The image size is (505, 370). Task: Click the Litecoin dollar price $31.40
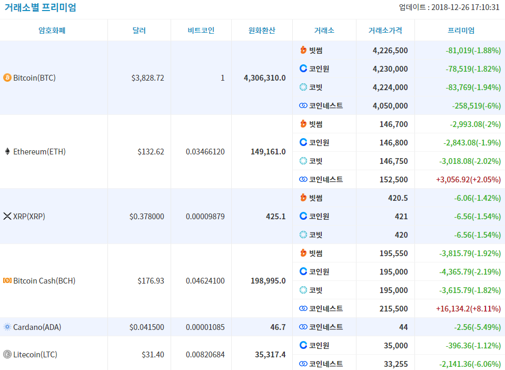click(x=153, y=355)
